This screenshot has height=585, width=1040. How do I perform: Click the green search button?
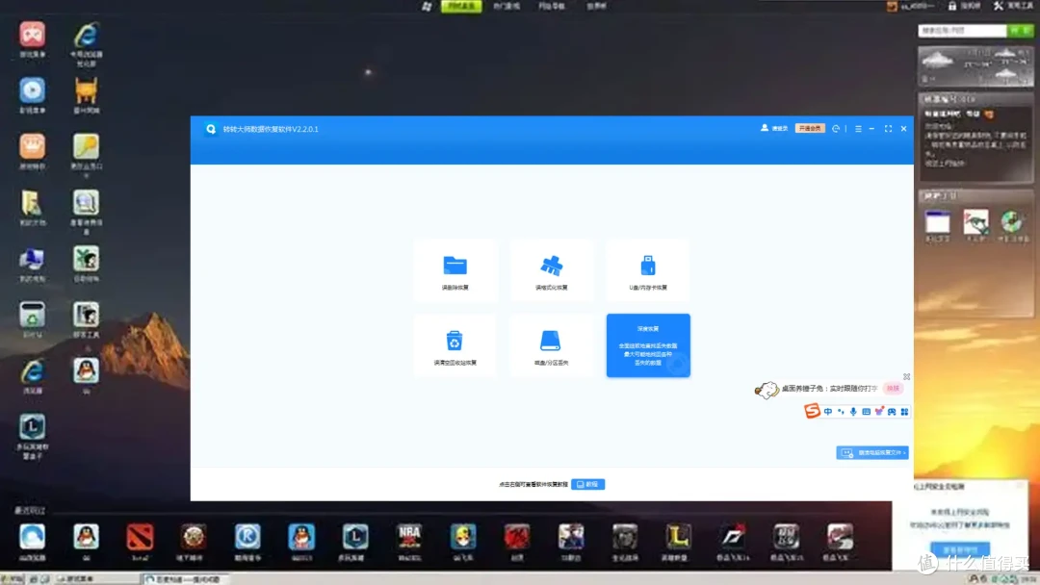click(x=1020, y=31)
